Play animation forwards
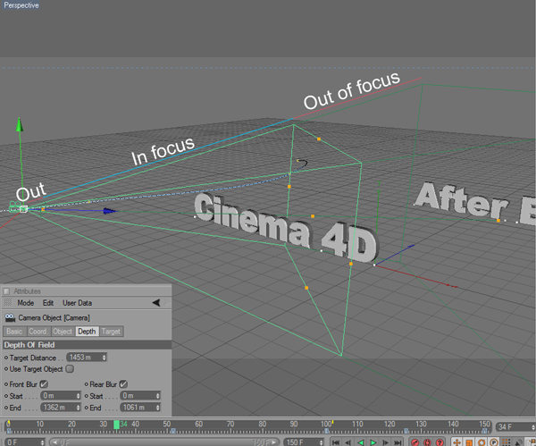Image resolution: width=536 pixels, height=446 pixels. coord(373,442)
